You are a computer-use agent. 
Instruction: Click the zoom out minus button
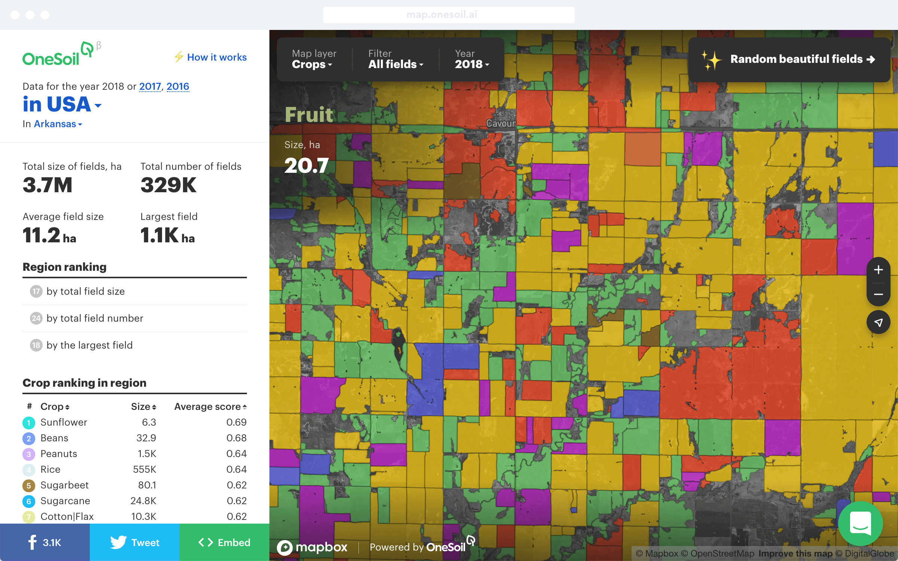[x=878, y=295]
